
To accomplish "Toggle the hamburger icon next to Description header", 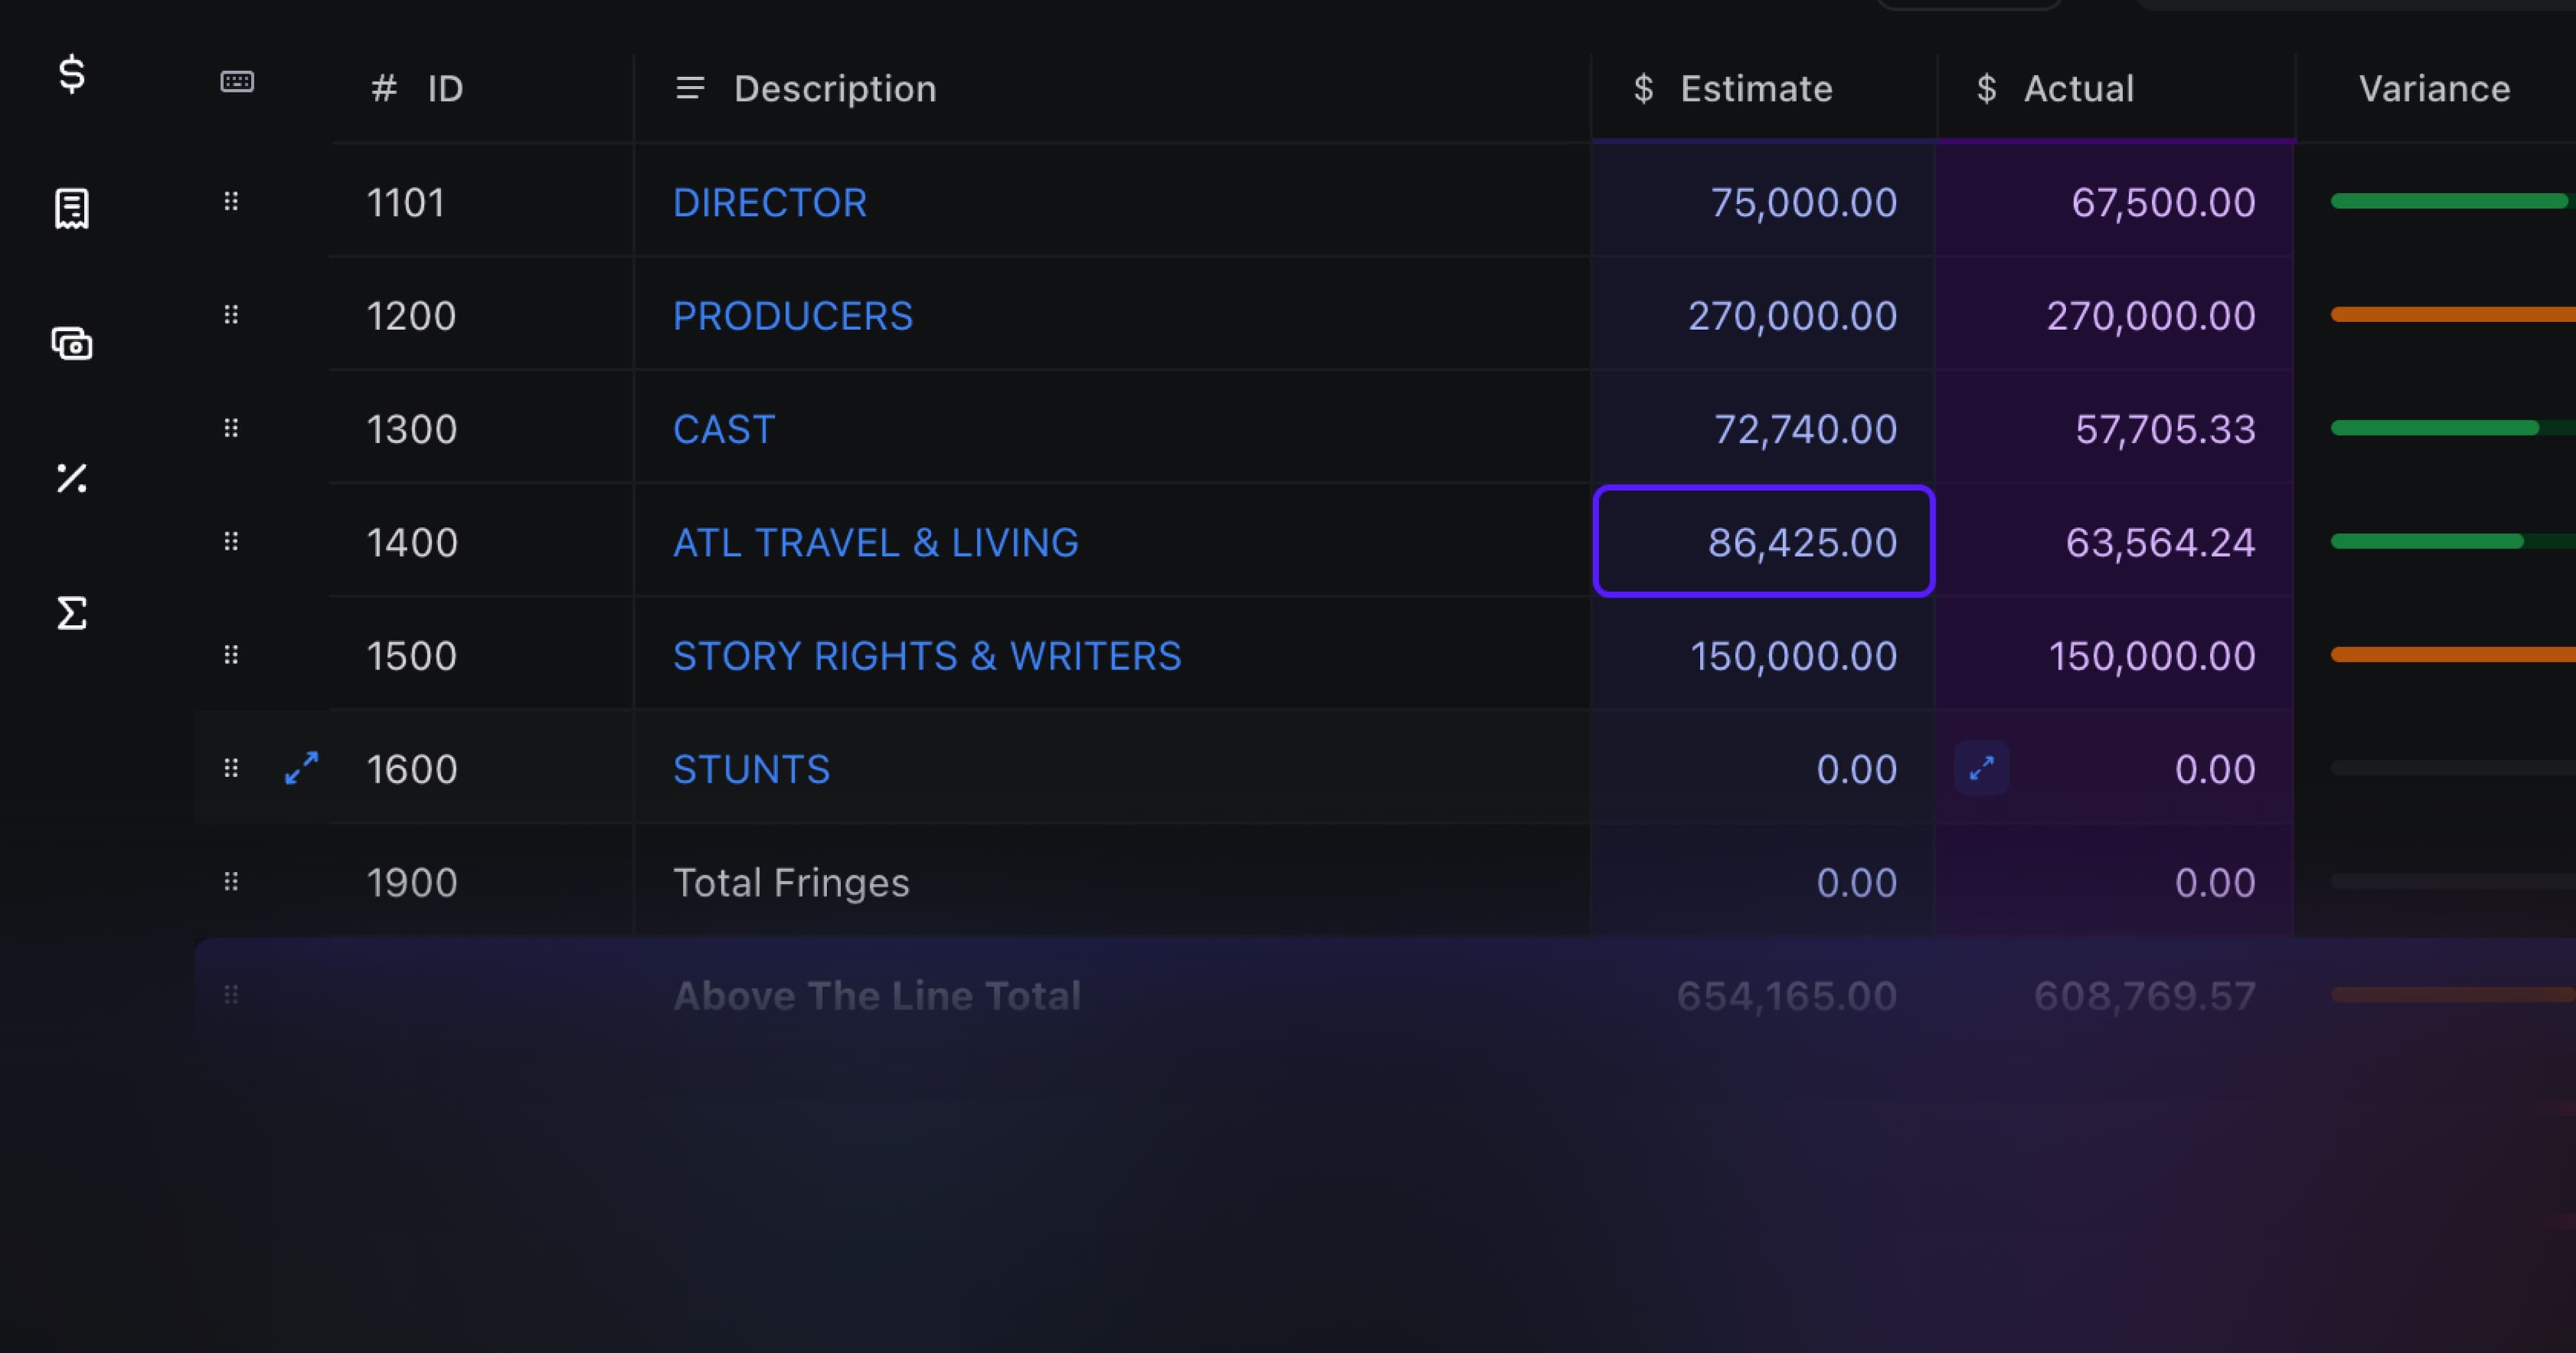I will (x=689, y=88).
